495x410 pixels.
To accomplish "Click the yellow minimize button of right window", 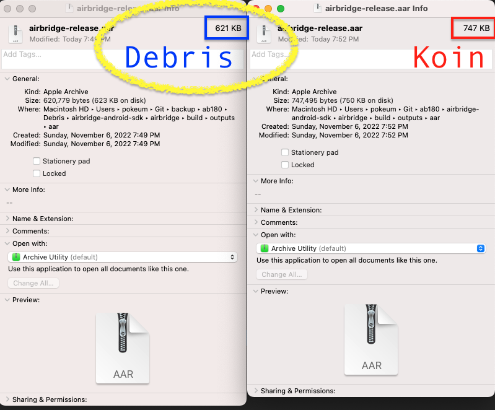I will coord(268,9).
